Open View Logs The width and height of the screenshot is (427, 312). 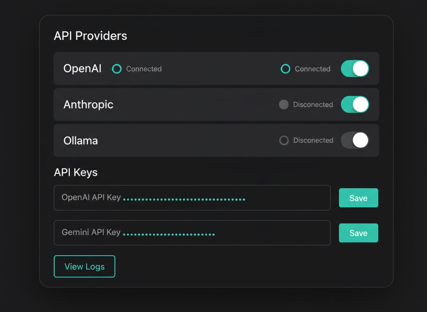[84, 266]
